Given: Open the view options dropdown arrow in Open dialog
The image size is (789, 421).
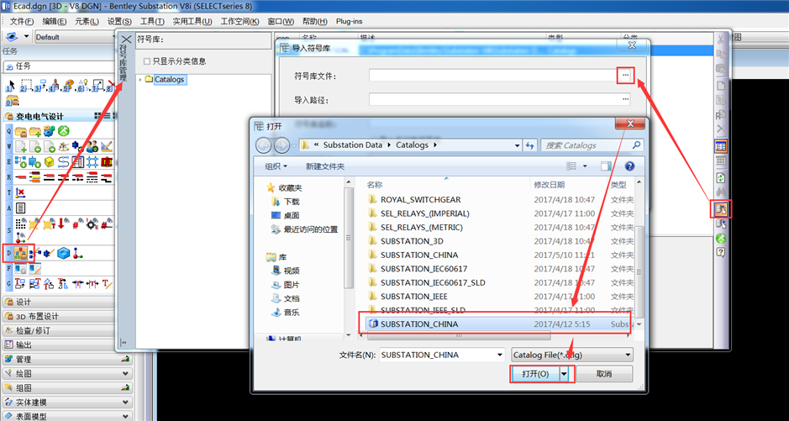Looking at the screenshot, I should pyautogui.click(x=585, y=166).
